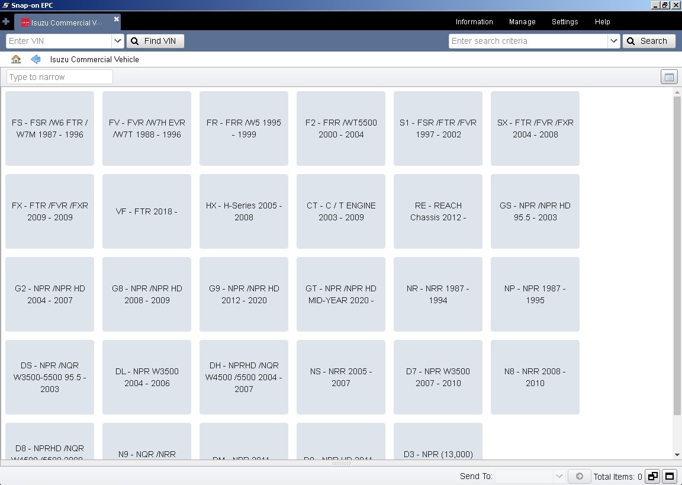
Task: Click the Type to narrow filter field
Action: [x=60, y=77]
